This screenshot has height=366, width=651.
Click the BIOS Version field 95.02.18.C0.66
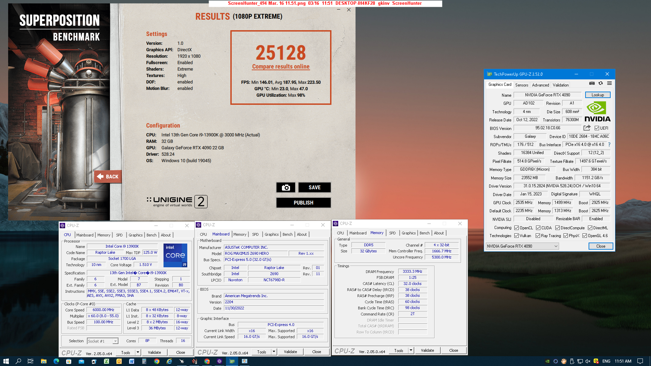click(548, 128)
